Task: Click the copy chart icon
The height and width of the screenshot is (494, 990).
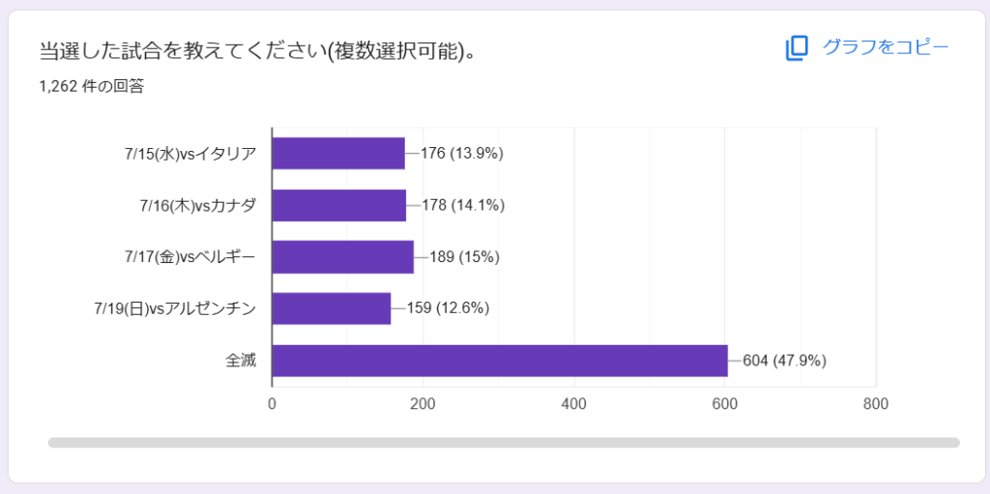Action: coord(796,48)
